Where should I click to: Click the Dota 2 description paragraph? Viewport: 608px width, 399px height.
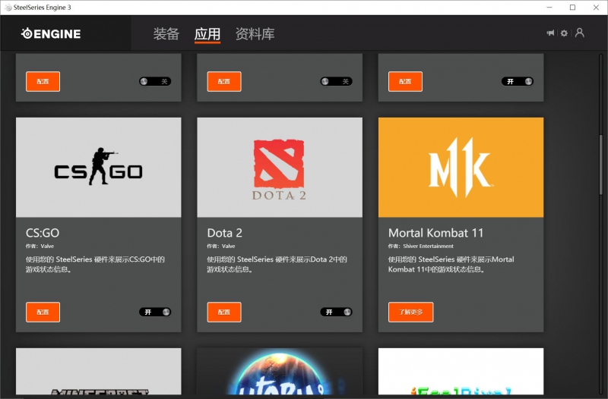(x=277, y=264)
